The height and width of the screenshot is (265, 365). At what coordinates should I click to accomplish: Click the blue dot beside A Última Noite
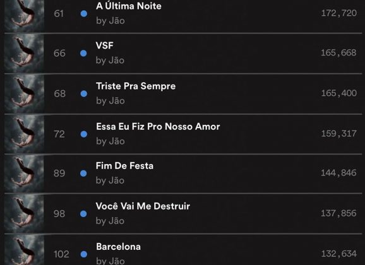point(84,14)
